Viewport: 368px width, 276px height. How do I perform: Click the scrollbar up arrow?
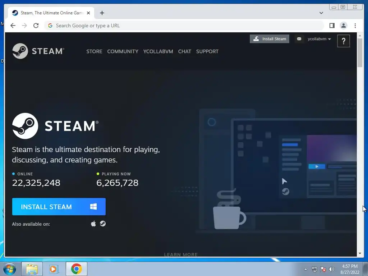point(360,36)
